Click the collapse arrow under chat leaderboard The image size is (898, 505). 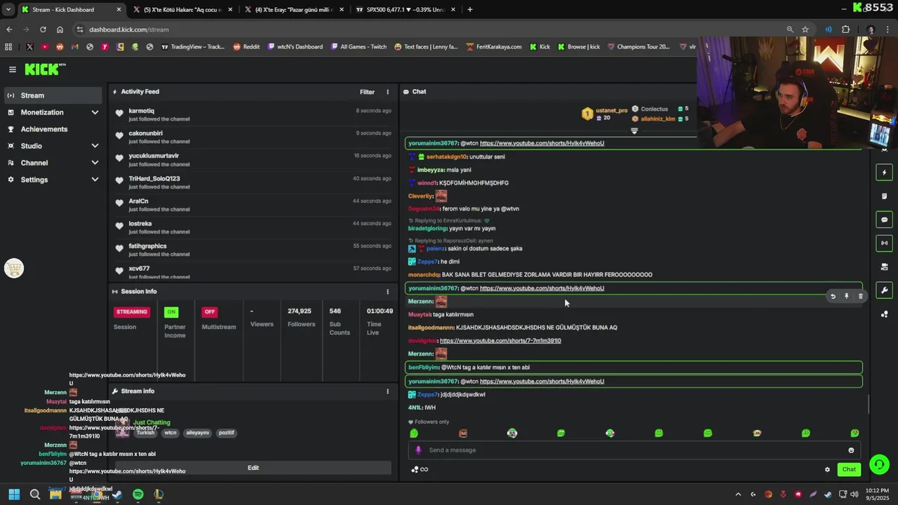point(634,130)
